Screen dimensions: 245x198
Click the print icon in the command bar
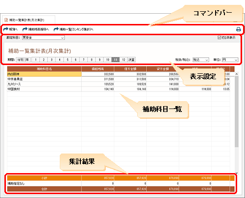pyautogui.click(x=239, y=29)
